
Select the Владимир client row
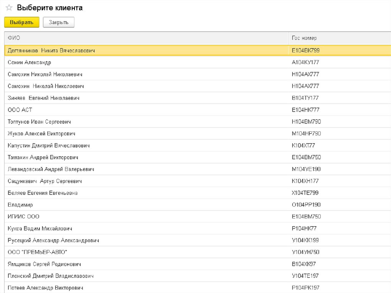[x=20, y=205]
